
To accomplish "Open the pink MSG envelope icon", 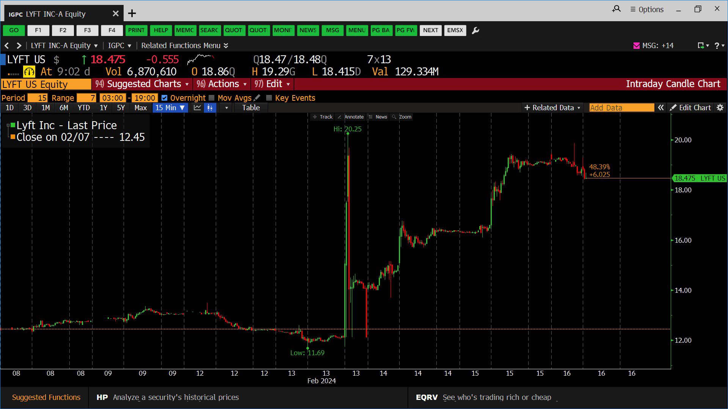I will (x=637, y=45).
